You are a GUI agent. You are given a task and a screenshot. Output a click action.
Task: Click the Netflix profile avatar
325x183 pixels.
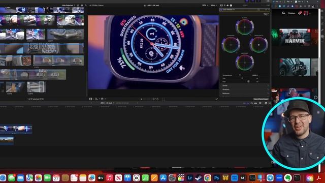click(x=306, y=13)
